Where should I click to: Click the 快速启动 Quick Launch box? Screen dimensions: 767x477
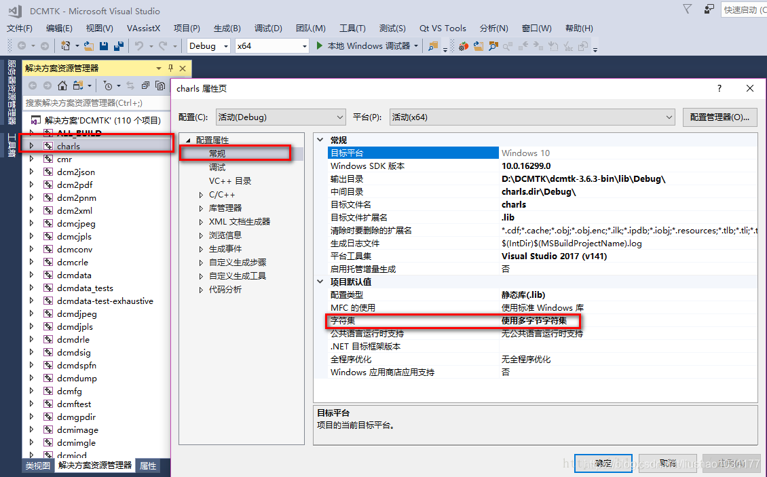coord(743,9)
